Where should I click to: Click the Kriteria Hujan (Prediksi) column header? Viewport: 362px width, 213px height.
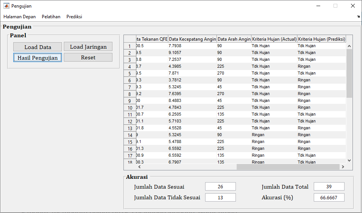click(x=321, y=39)
